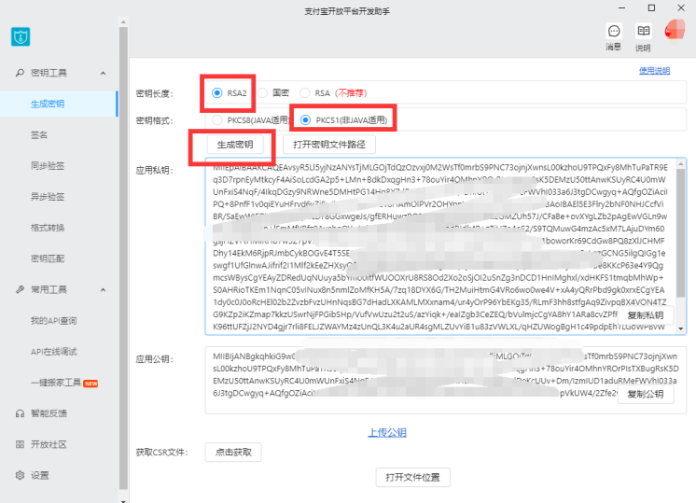Click the 打开文件位置 button

pos(412,477)
